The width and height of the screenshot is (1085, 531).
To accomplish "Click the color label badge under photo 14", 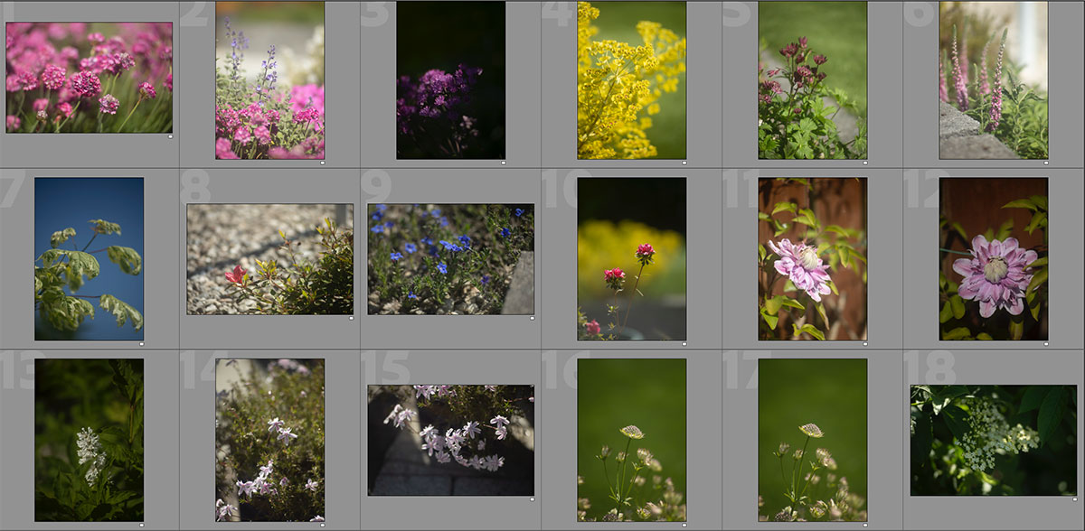I will tap(322, 525).
